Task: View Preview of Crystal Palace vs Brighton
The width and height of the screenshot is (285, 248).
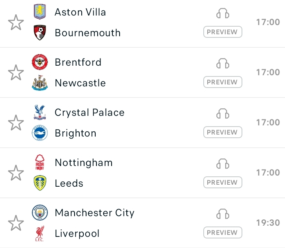Action: point(222,132)
